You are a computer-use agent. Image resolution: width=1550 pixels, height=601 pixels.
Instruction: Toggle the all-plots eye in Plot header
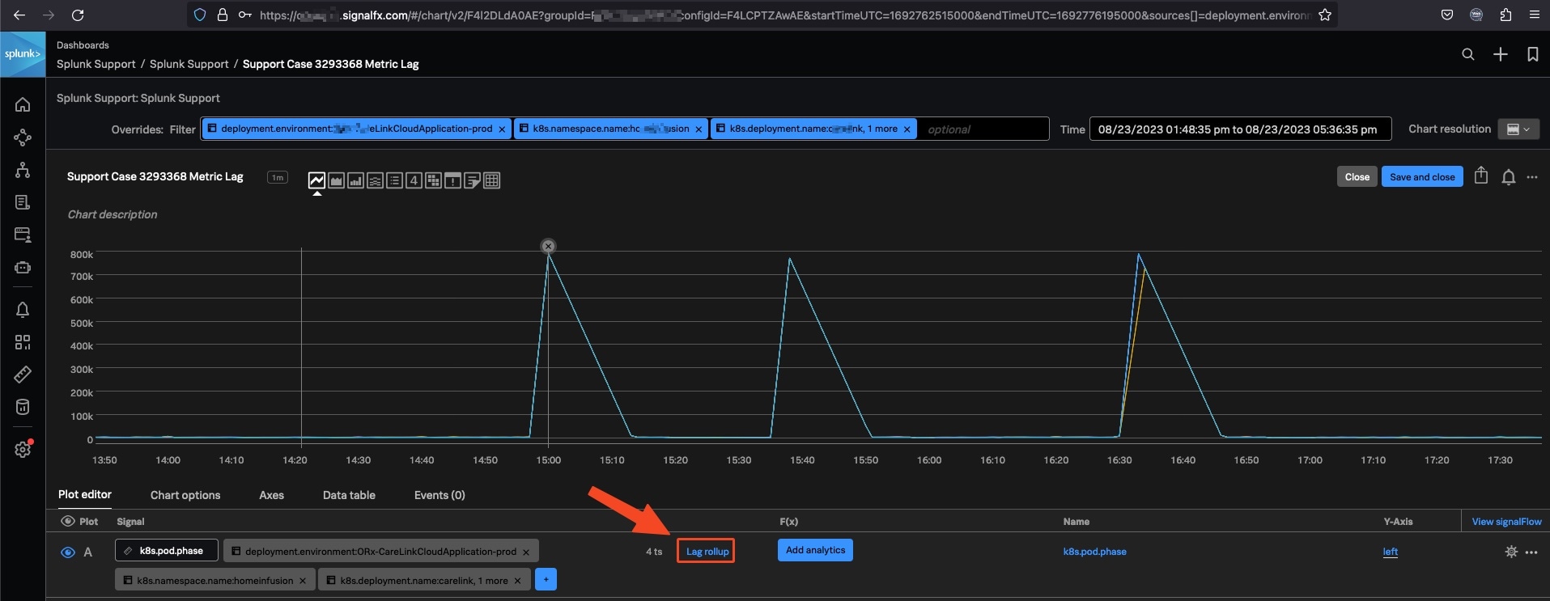click(x=68, y=521)
